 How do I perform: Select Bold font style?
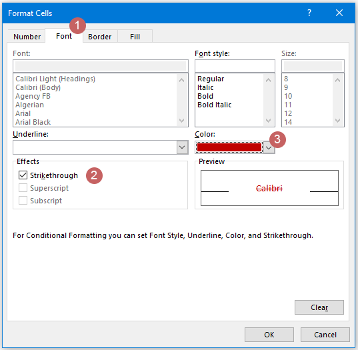(205, 96)
